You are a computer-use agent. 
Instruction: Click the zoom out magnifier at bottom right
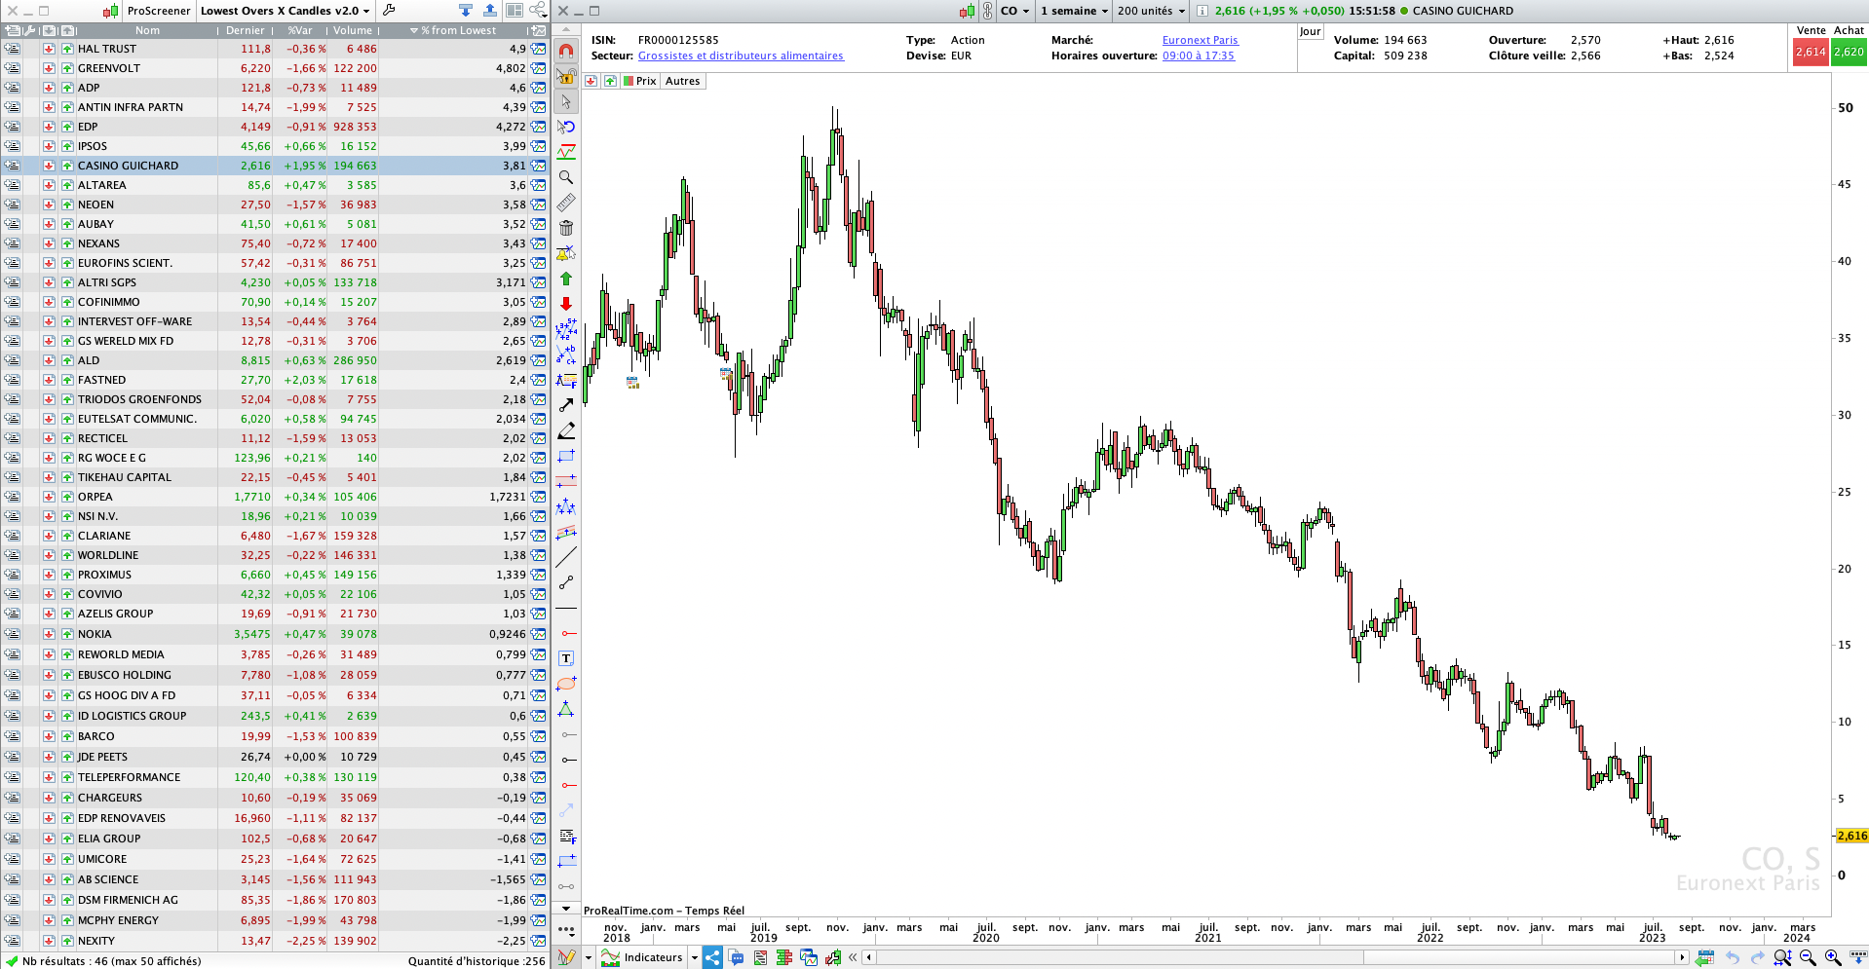[1809, 957]
